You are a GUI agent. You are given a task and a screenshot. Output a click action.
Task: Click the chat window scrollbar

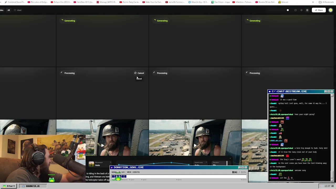pos(332,137)
